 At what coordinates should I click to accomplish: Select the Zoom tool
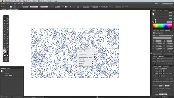pyautogui.click(x=7, y=48)
